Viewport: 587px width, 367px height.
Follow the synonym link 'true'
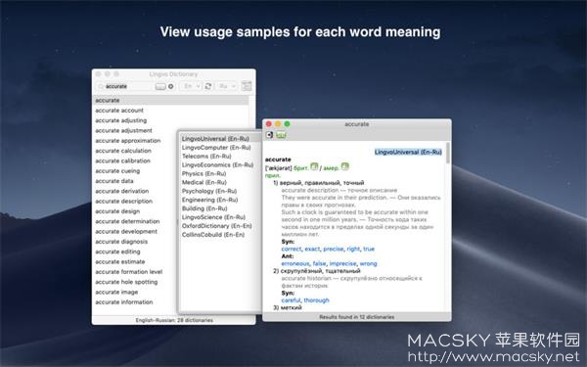point(369,249)
